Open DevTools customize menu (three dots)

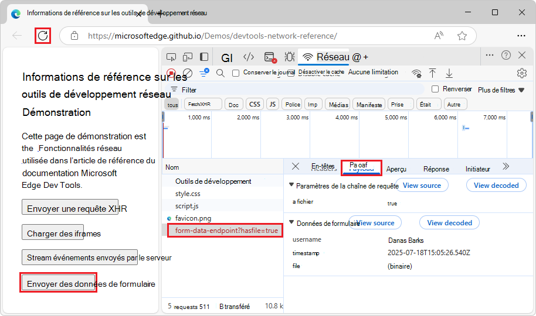490,55
